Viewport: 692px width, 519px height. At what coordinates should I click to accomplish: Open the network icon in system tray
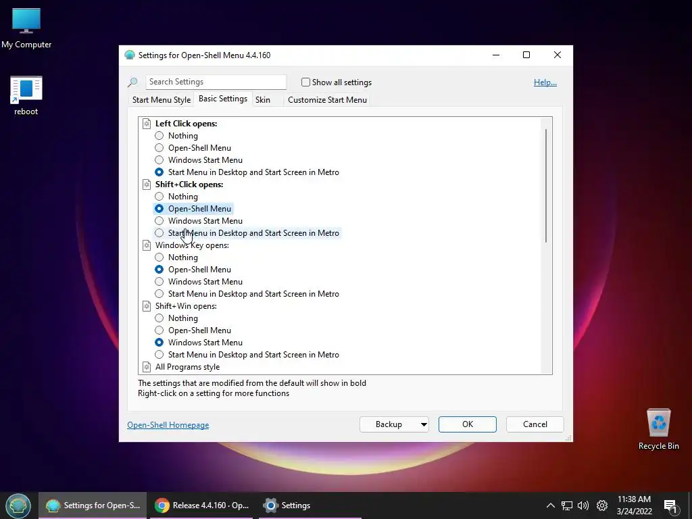(x=567, y=505)
